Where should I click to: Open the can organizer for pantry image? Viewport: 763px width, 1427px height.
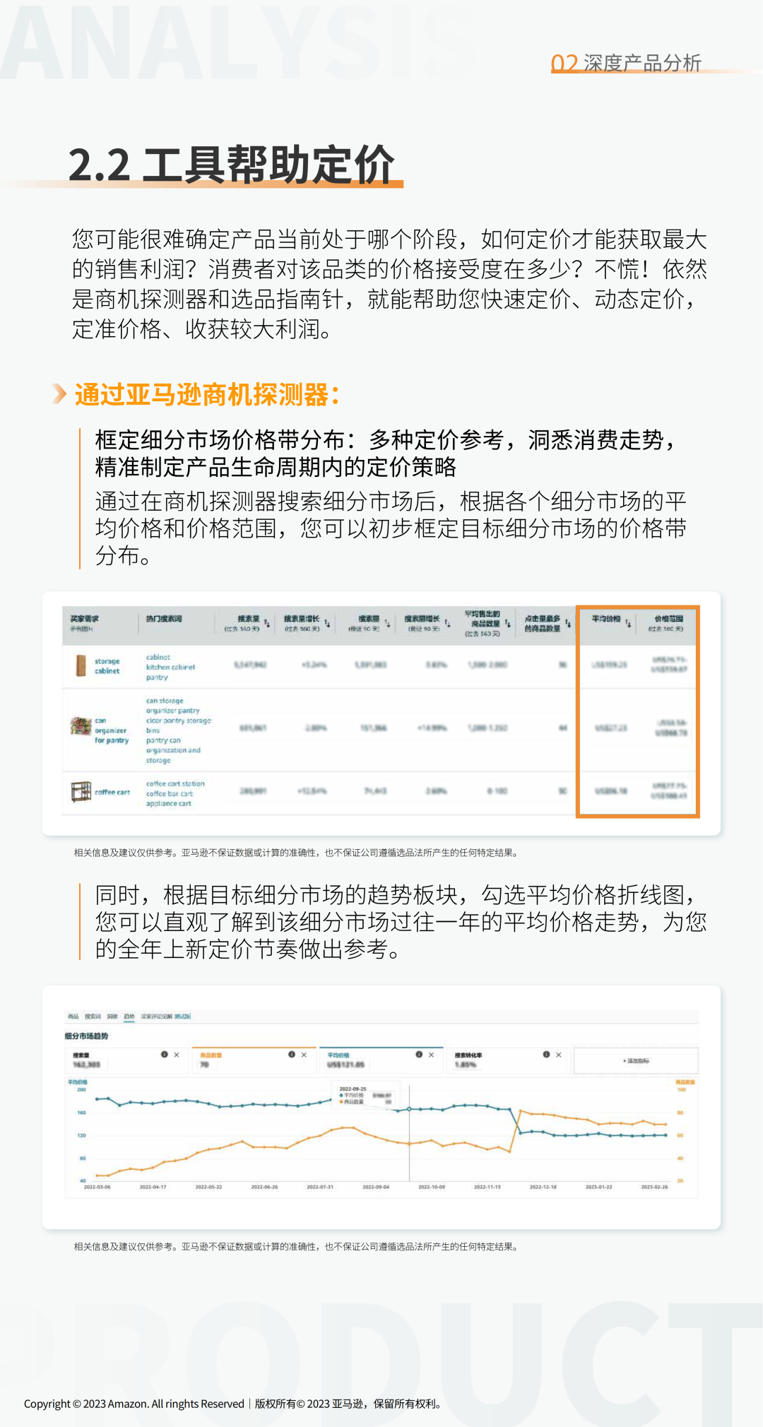[x=81, y=726]
